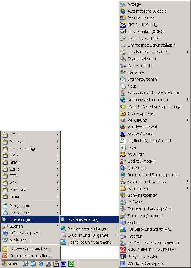Open the Spiele folder entry
The height and width of the screenshot is (268, 191).
point(30,169)
